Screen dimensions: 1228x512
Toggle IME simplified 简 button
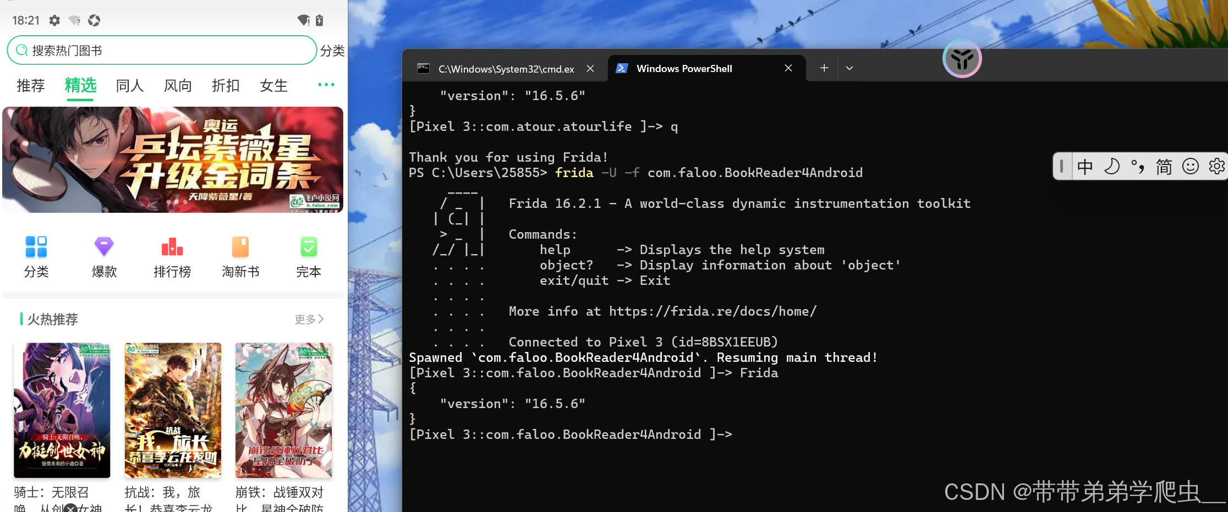pyautogui.click(x=1164, y=166)
